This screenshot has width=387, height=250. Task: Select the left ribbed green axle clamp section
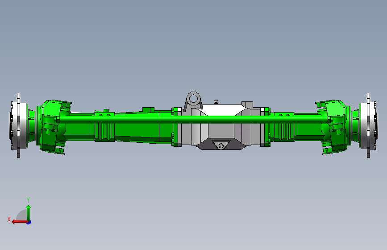[x=104, y=128]
